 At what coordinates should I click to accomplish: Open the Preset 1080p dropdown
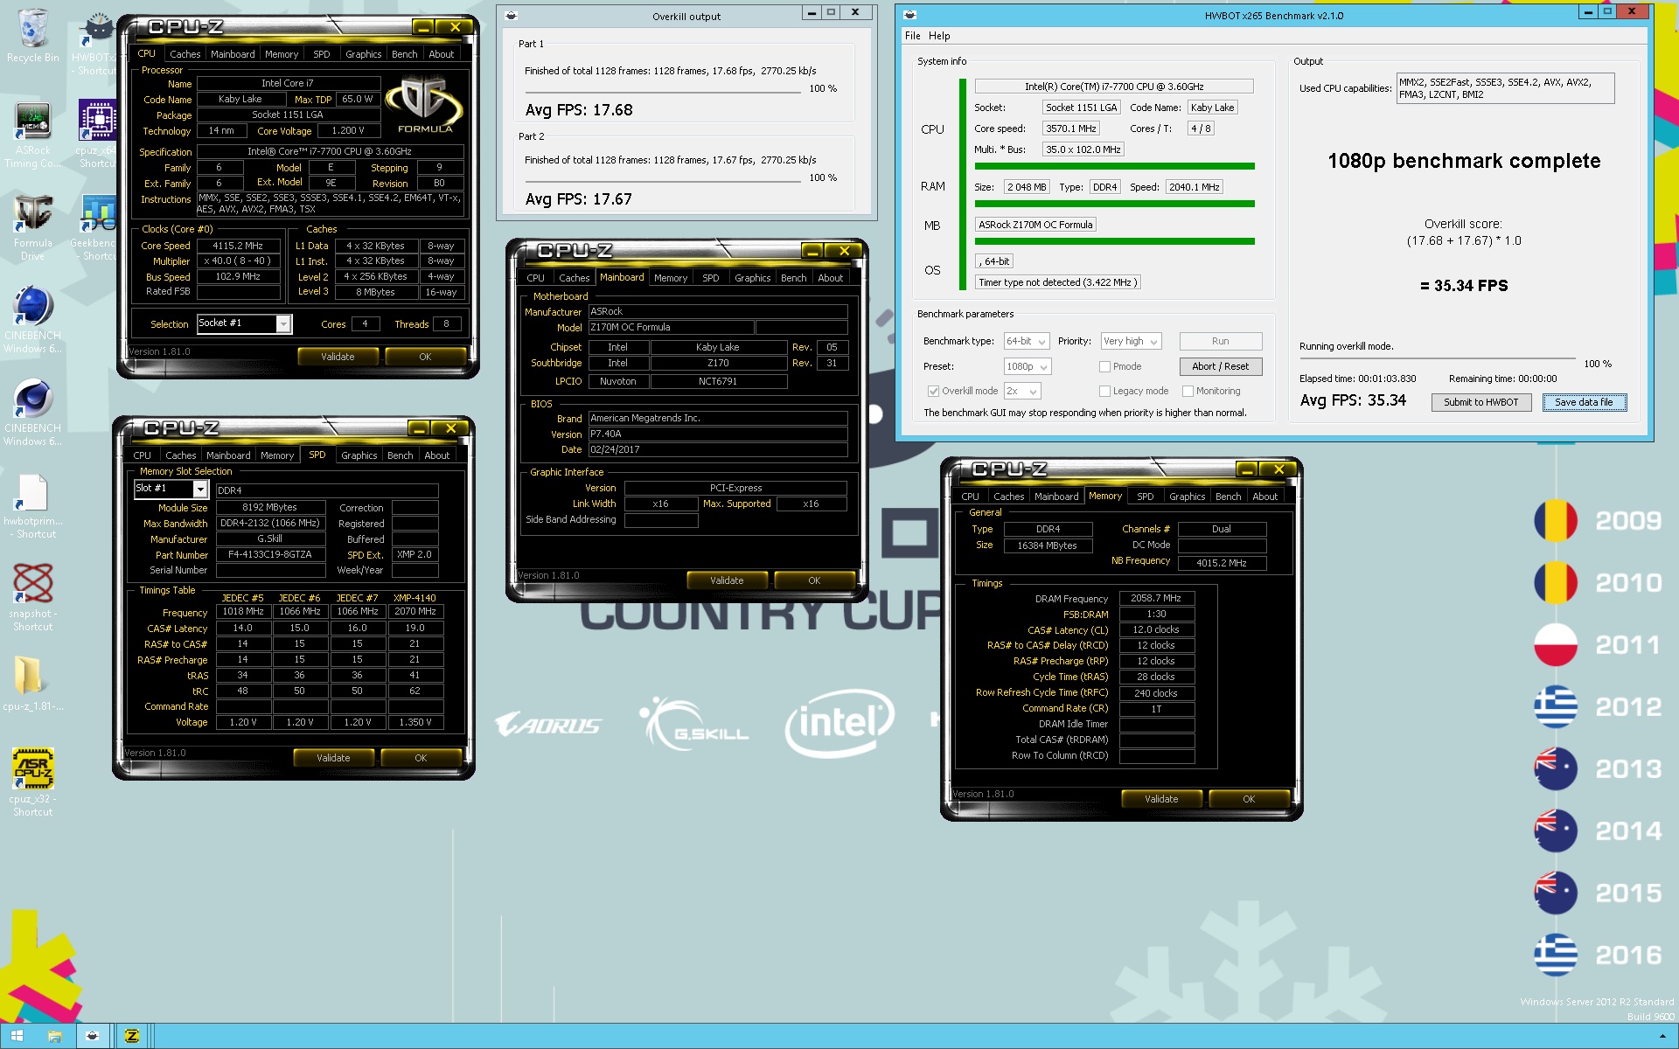(x=1028, y=366)
